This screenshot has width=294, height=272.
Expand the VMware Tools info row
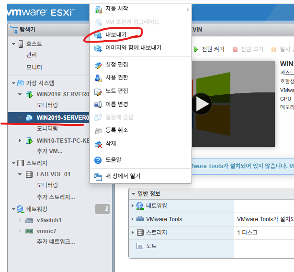133,219
